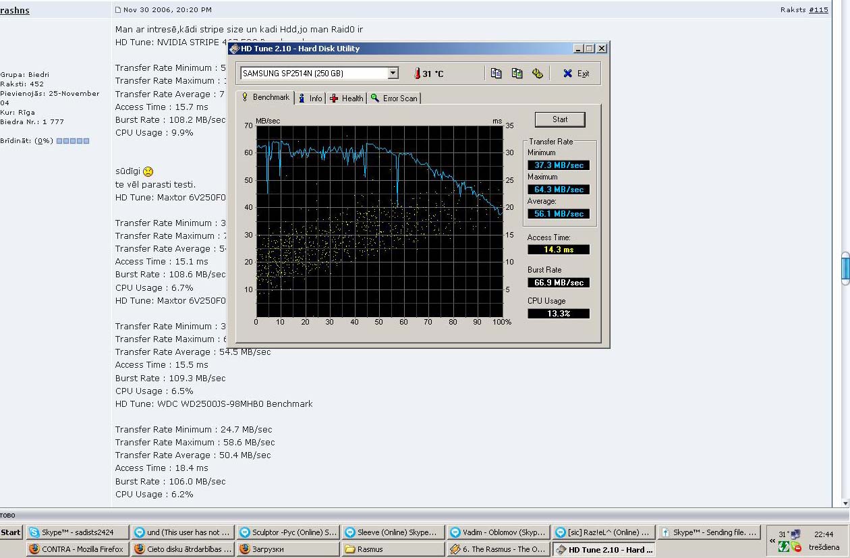
Task: Click 'Access Time : 18.4 ms' line
Action: click(162, 468)
